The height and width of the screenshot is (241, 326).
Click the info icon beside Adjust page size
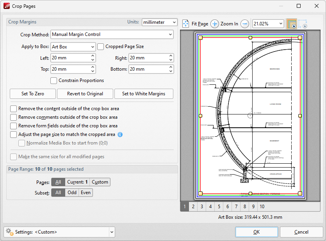tap(120, 134)
